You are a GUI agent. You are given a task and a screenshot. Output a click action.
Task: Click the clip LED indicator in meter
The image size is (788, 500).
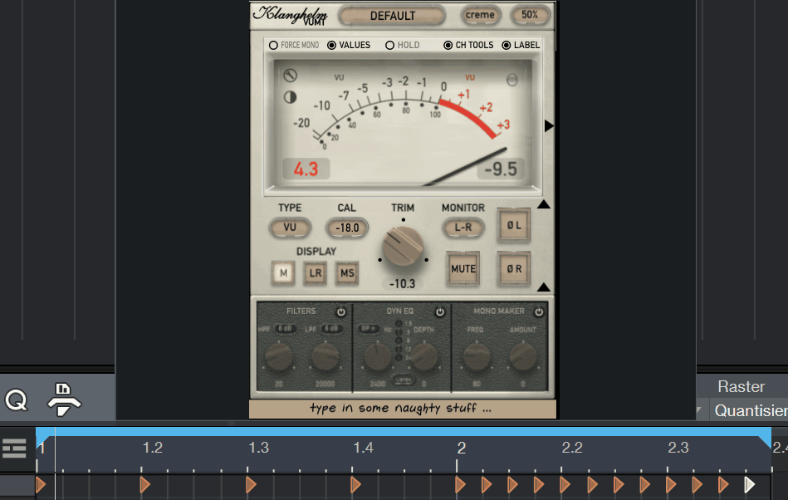coord(512,79)
